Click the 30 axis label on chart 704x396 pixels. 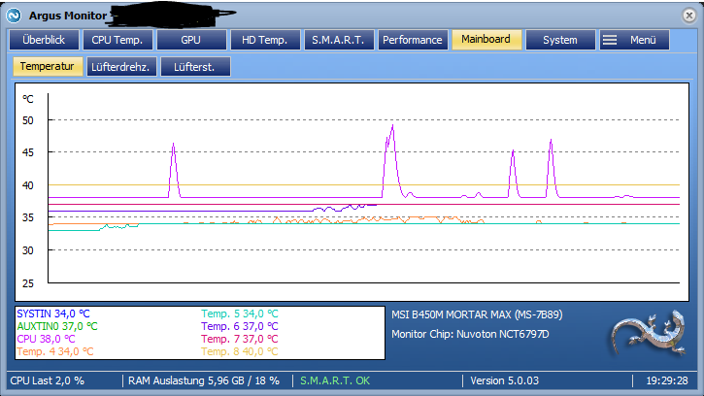pos(28,250)
